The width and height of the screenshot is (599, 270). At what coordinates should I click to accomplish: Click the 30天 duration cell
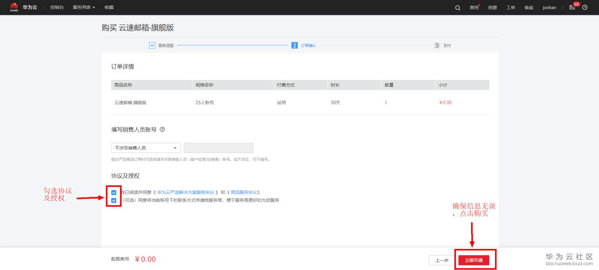[335, 103]
